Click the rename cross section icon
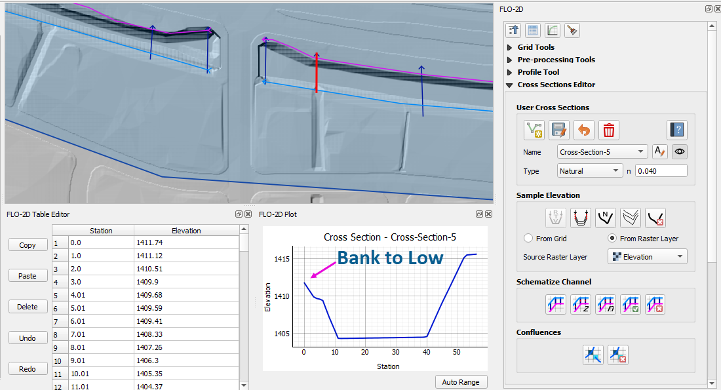721x390 pixels. 659,151
